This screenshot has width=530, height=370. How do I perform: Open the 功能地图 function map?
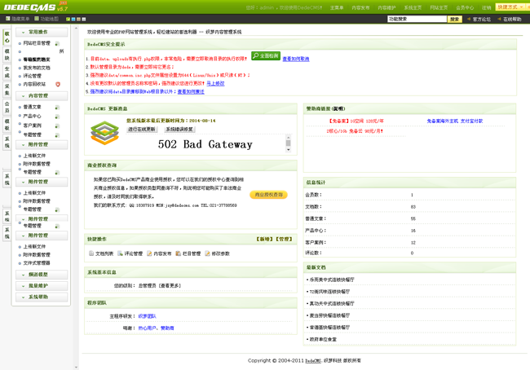46,19
